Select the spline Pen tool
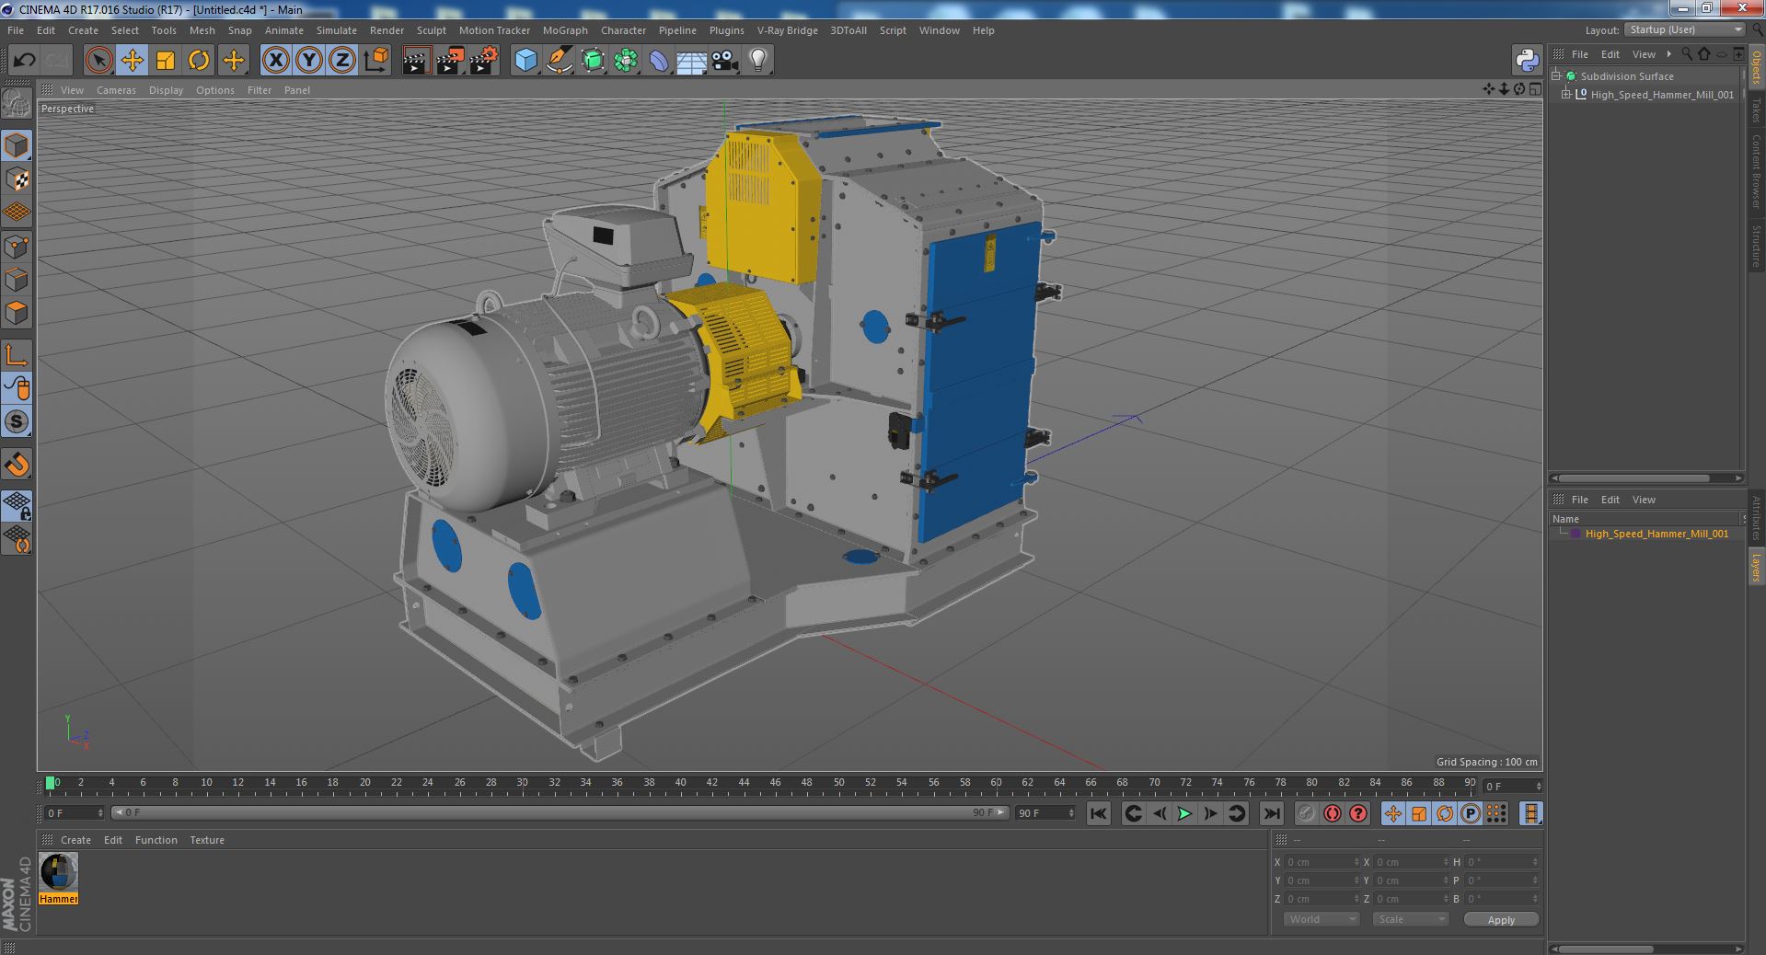Image resolution: width=1766 pixels, height=955 pixels. coord(559,61)
